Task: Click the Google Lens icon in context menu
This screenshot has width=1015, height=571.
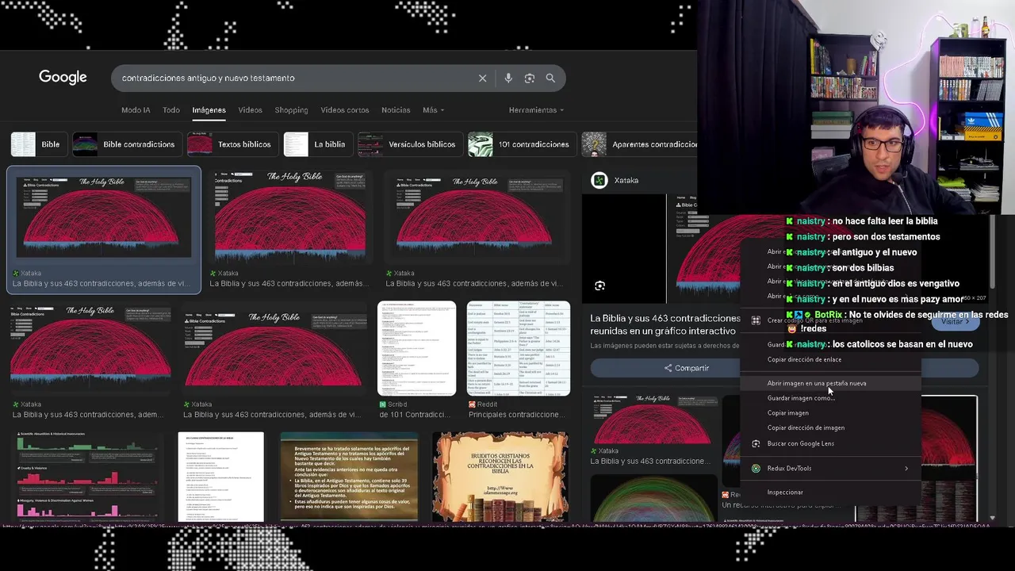Action: coord(756,443)
